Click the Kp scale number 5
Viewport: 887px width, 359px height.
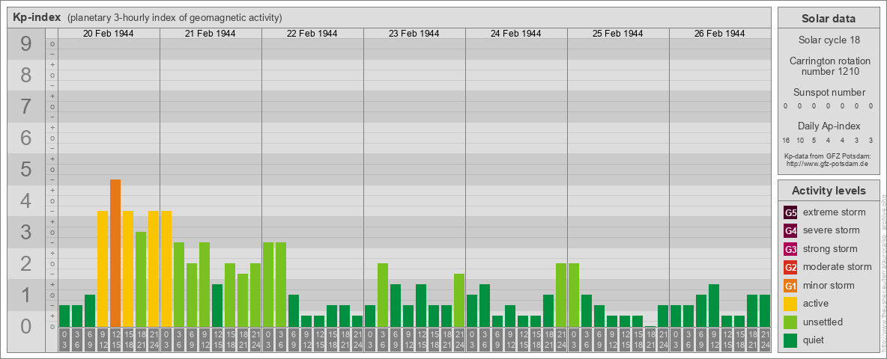coord(25,169)
